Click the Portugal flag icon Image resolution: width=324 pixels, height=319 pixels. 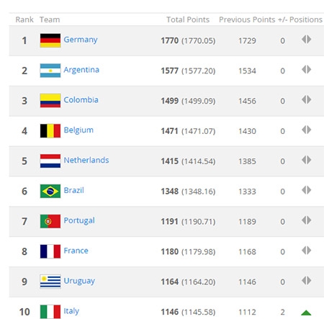click(x=50, y=221)
